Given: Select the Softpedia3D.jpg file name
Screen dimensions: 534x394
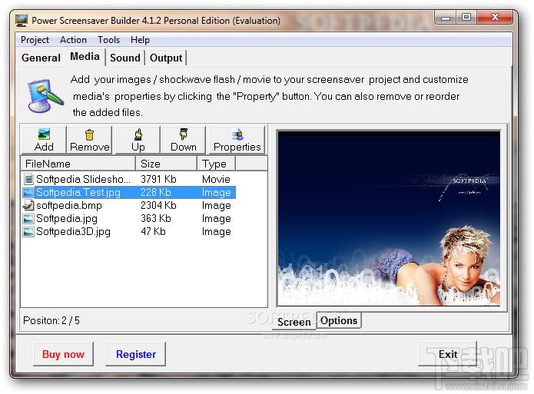Looking at the screenshot, I should (x=73, y=232).
